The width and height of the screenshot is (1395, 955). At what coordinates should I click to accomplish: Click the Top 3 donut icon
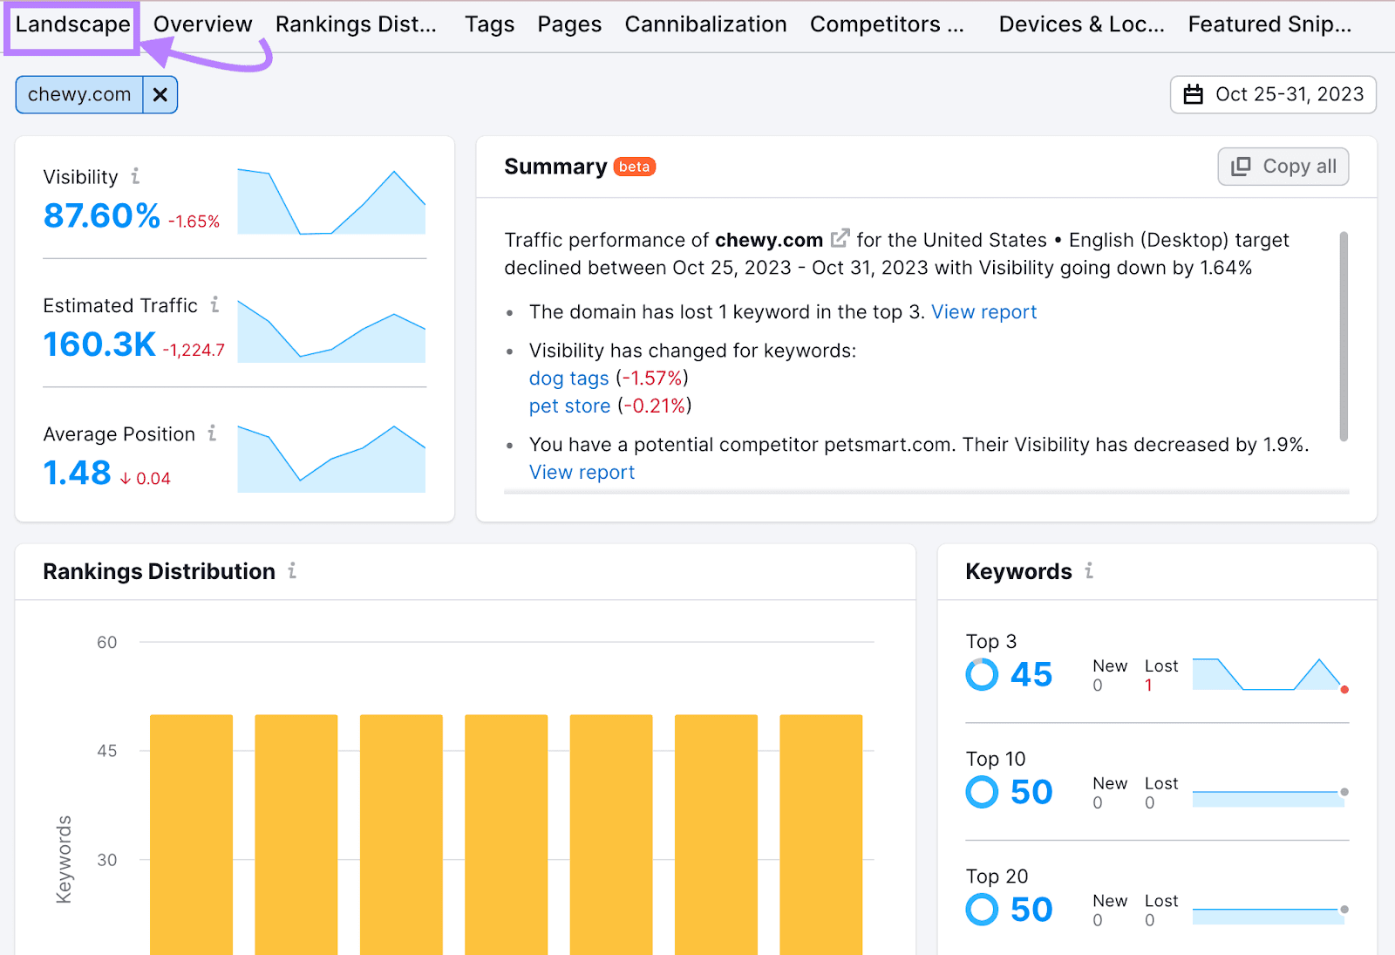[x=982, y=674]
